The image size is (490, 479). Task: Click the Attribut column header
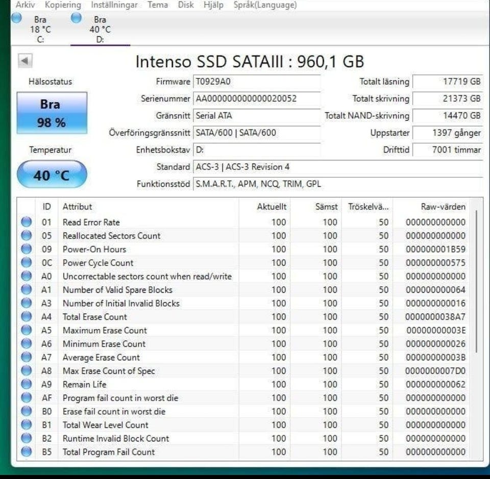149,206
